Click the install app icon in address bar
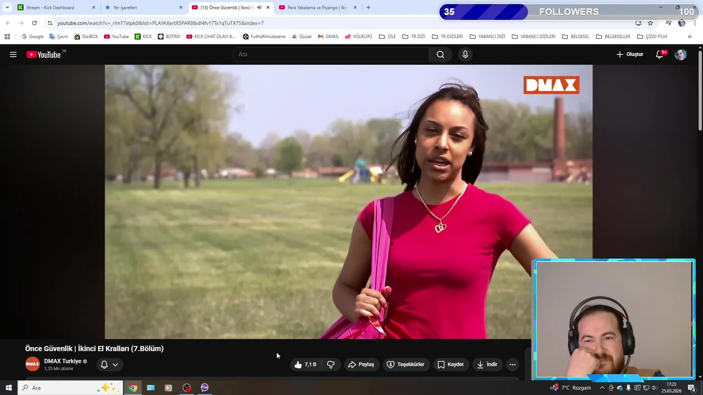 point(638,23)
